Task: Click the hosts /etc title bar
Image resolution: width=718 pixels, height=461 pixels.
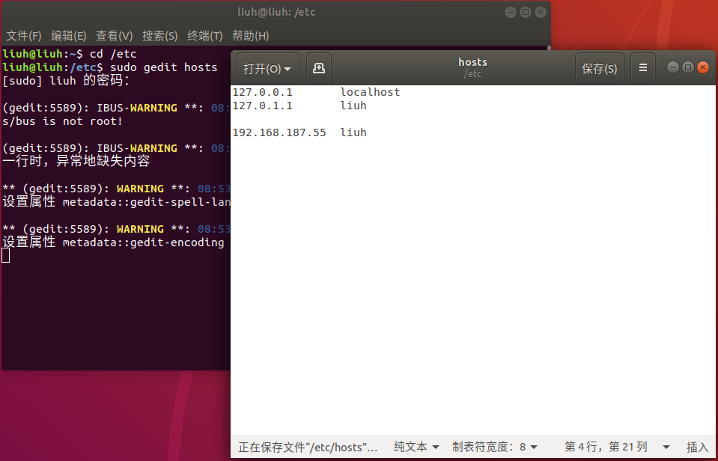Action: tap(472, 67)
